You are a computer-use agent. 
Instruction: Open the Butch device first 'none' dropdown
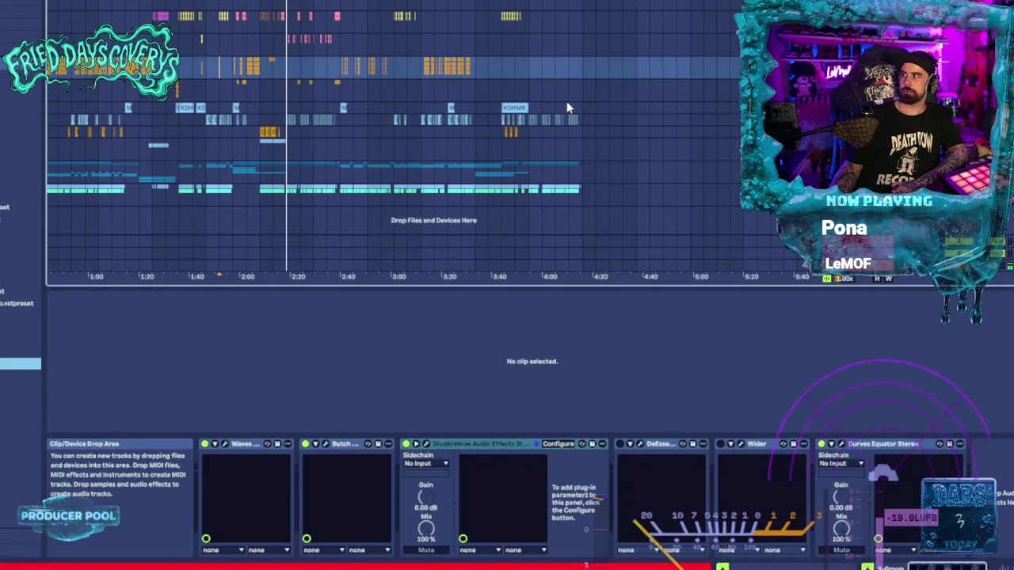(x=322, y=549)
